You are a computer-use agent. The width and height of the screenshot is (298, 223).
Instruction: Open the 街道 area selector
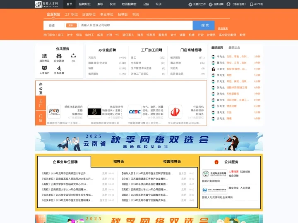point(52,25)
